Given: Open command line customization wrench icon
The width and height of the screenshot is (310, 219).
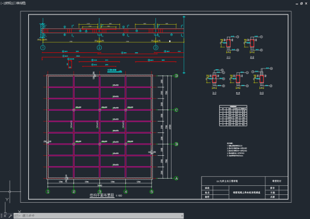Looking at the screenshot, I should (x=10, y=216).
